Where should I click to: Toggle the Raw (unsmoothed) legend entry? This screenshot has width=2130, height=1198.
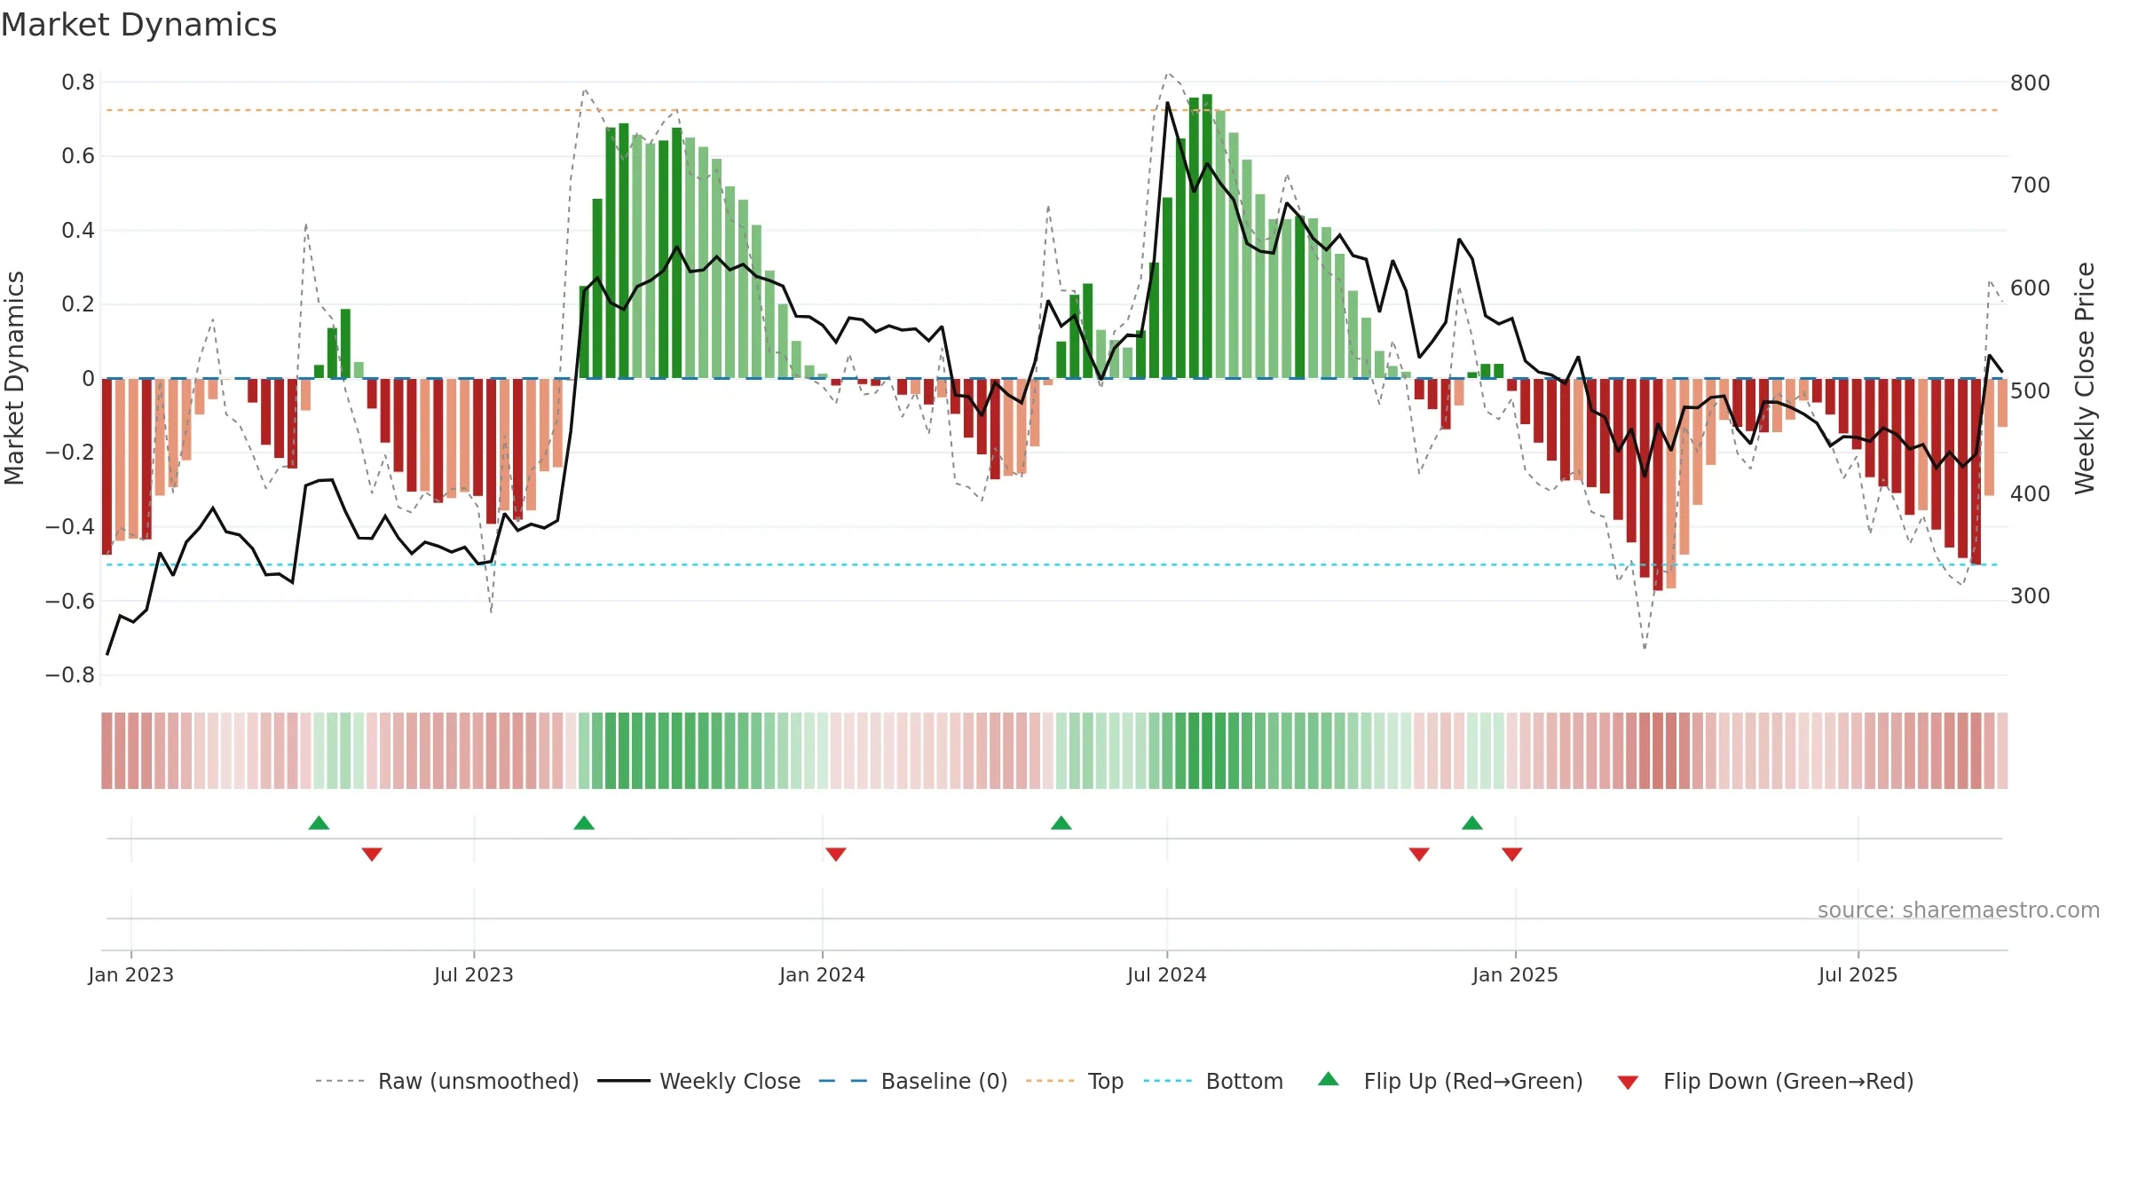coord(446,1081)
